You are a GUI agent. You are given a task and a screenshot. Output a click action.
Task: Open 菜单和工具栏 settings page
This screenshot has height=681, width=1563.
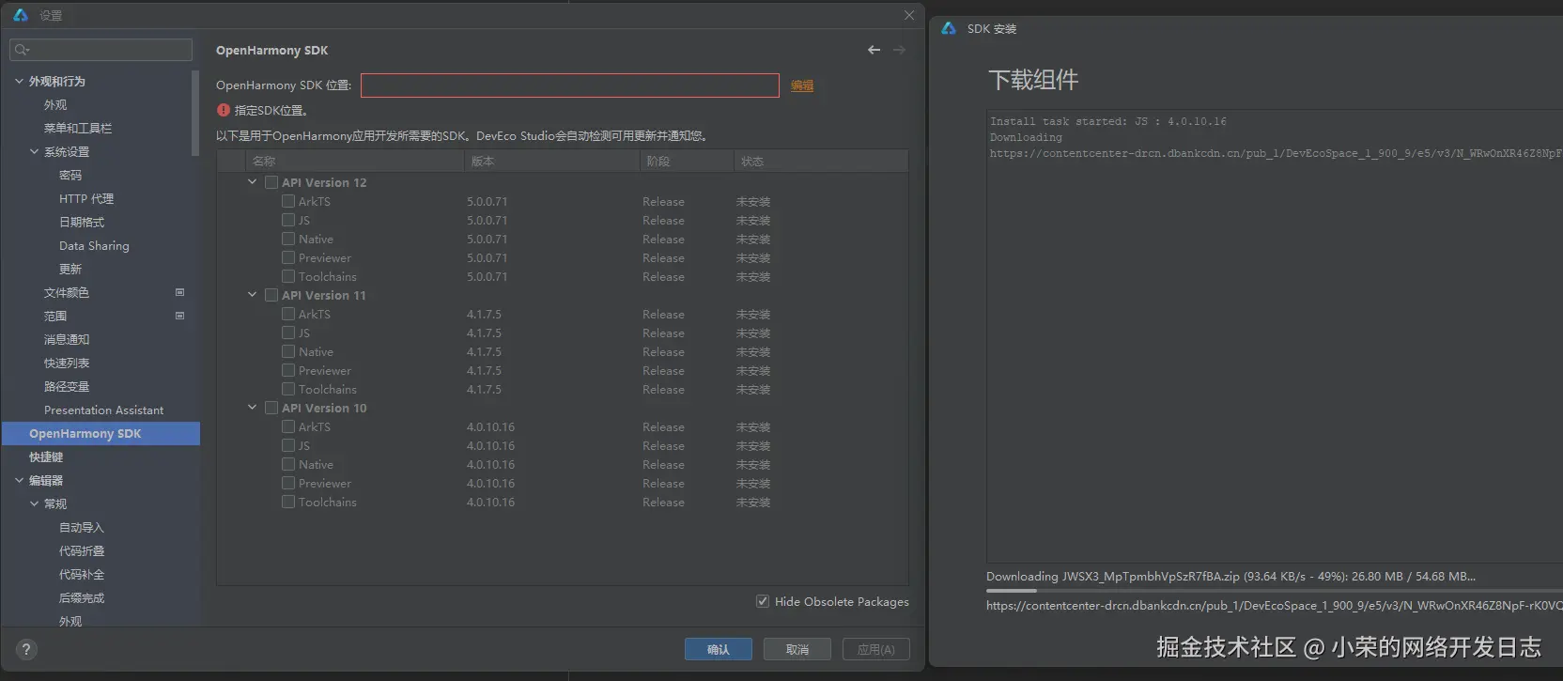(78, 128)
